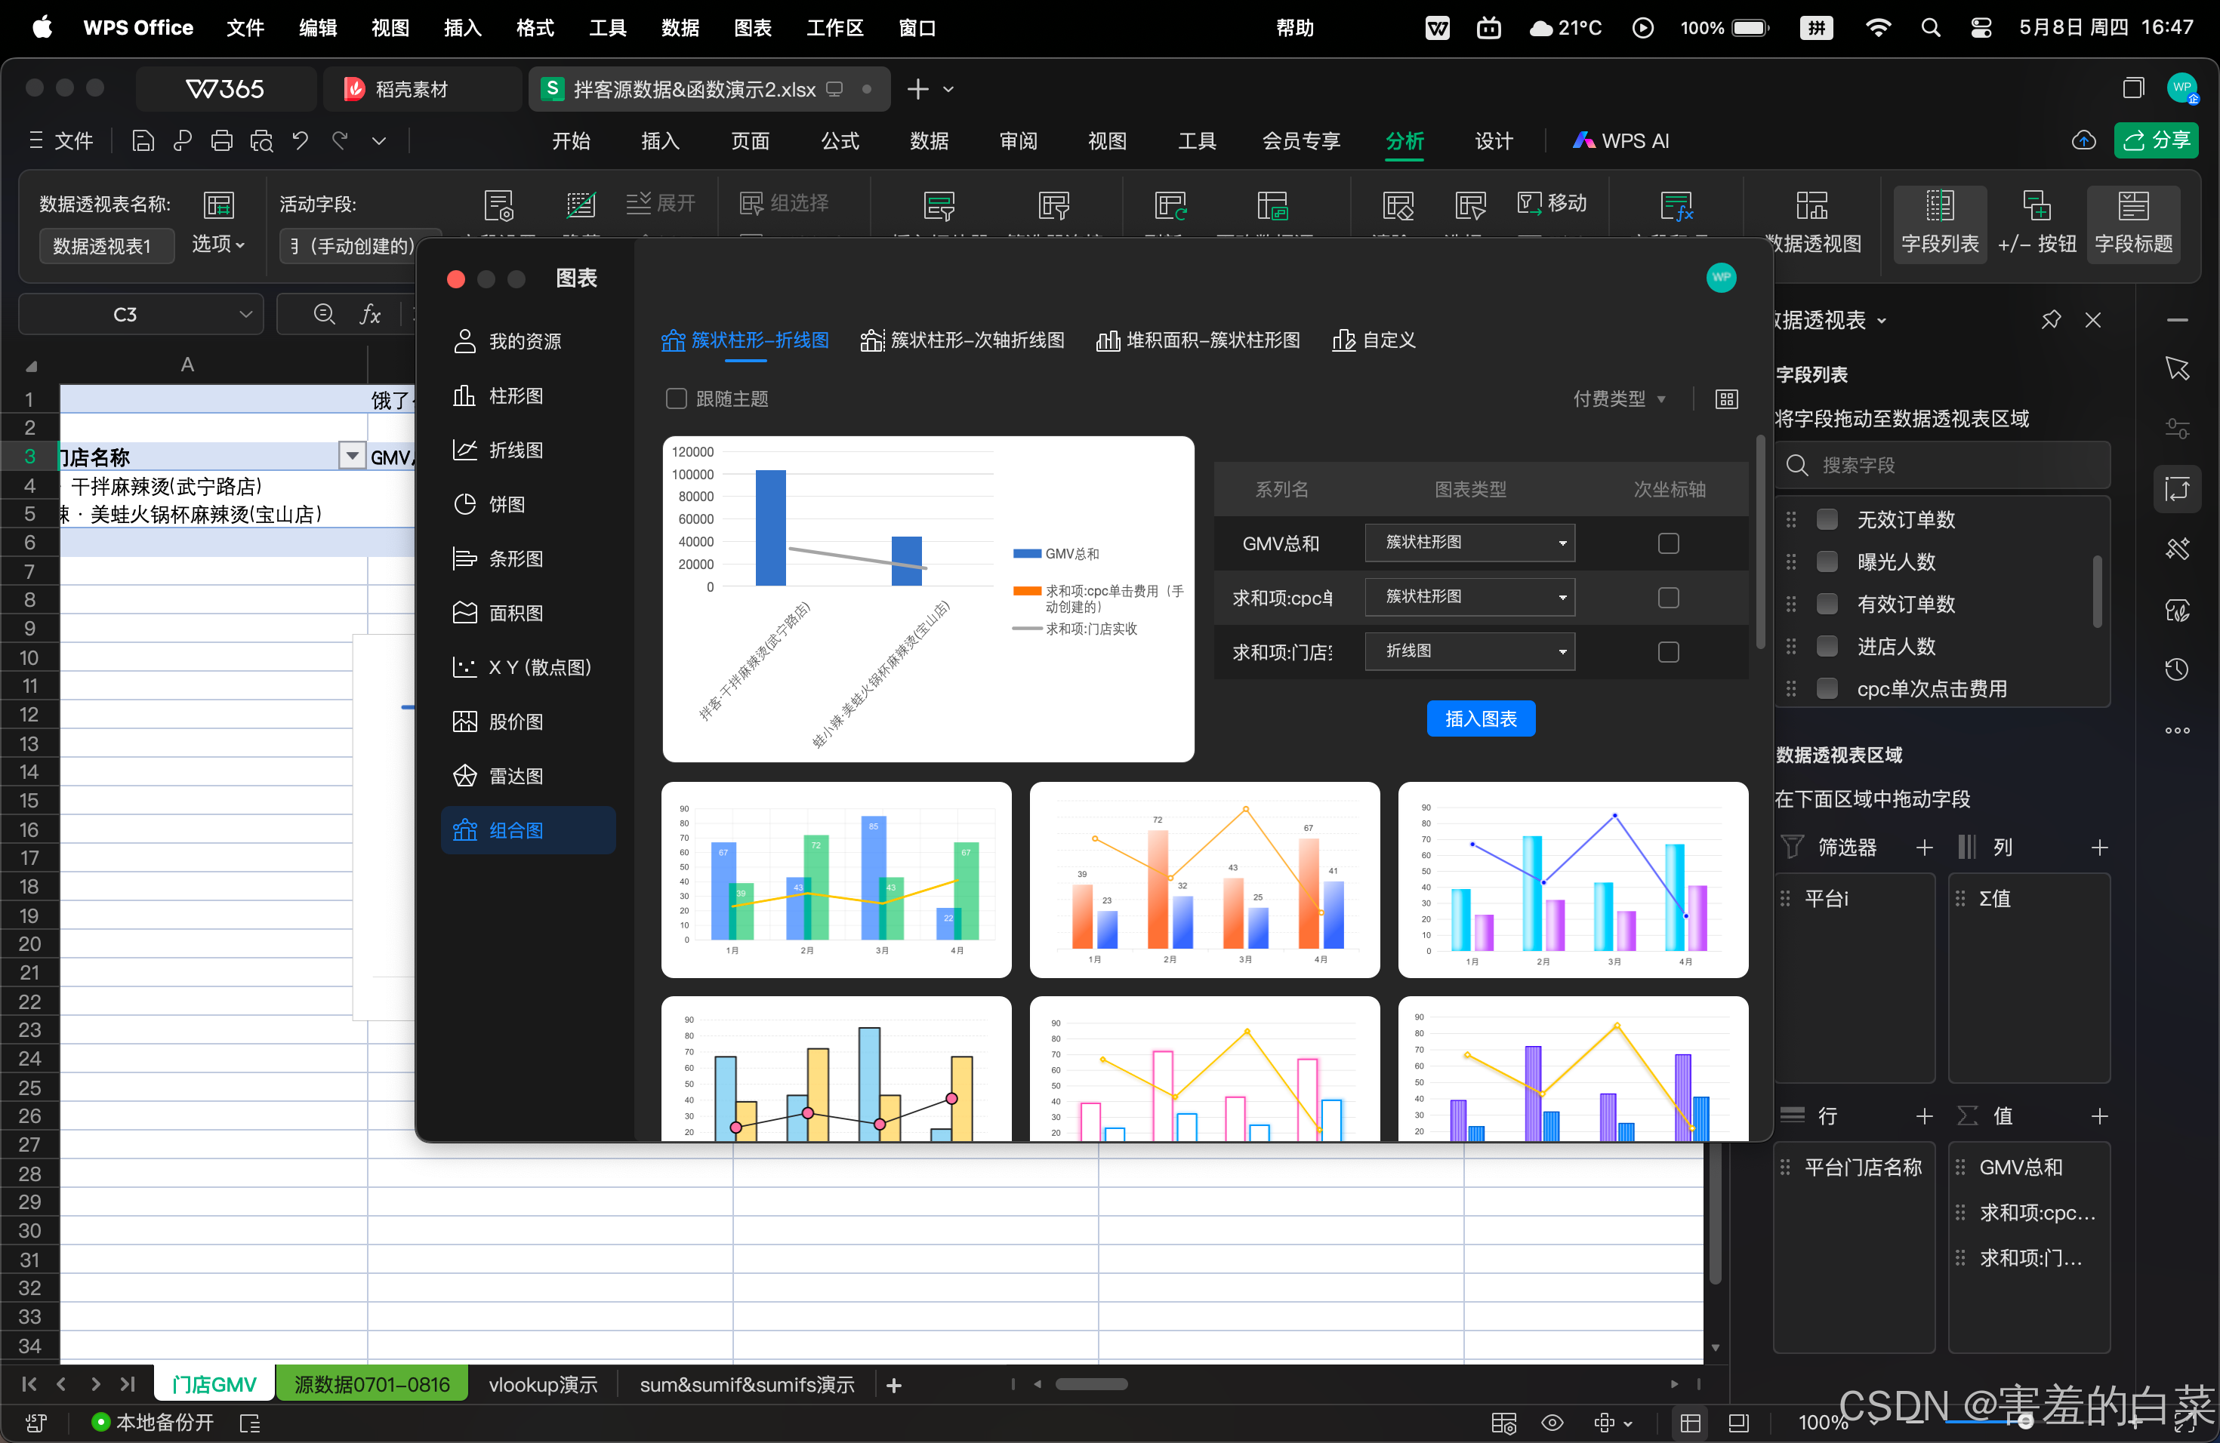
Task: Open the C3 name box dropdown
Action: coord(245,314)
